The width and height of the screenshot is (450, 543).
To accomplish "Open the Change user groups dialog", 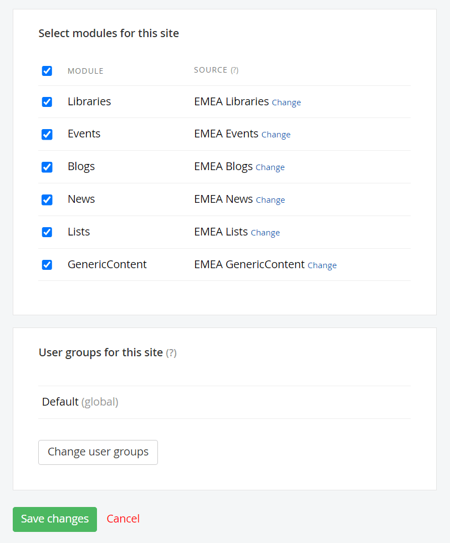I will [98, 452].
